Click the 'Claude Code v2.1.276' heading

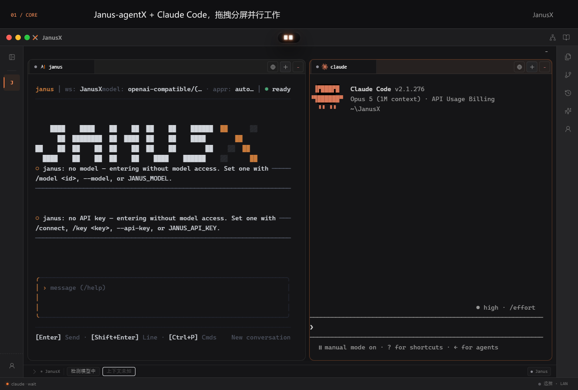pyautogui.click(x=387, y=89)
